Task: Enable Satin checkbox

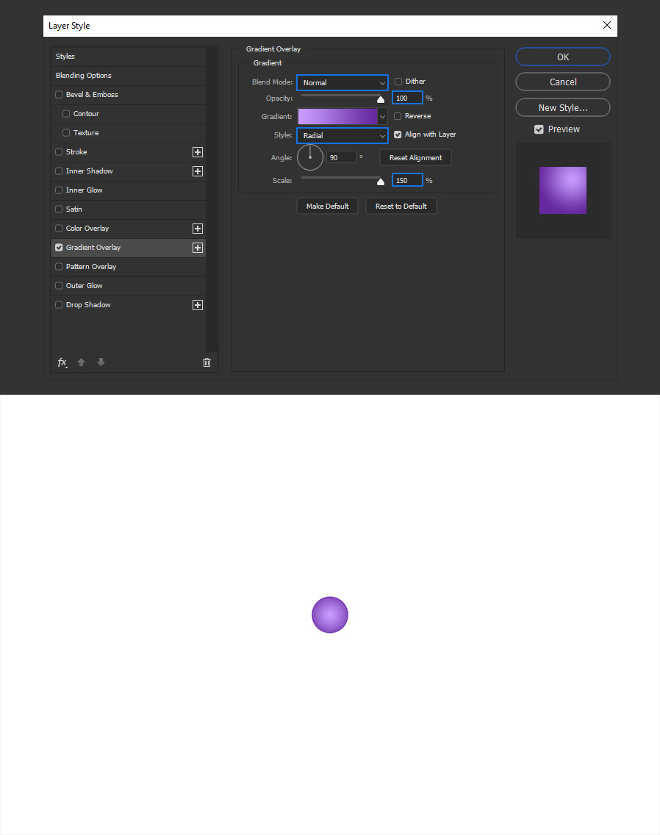Action: tap(59, 209)
